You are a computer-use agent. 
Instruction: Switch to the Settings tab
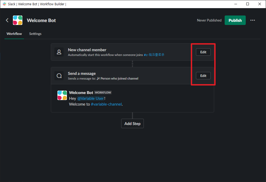tap(35, 34)
